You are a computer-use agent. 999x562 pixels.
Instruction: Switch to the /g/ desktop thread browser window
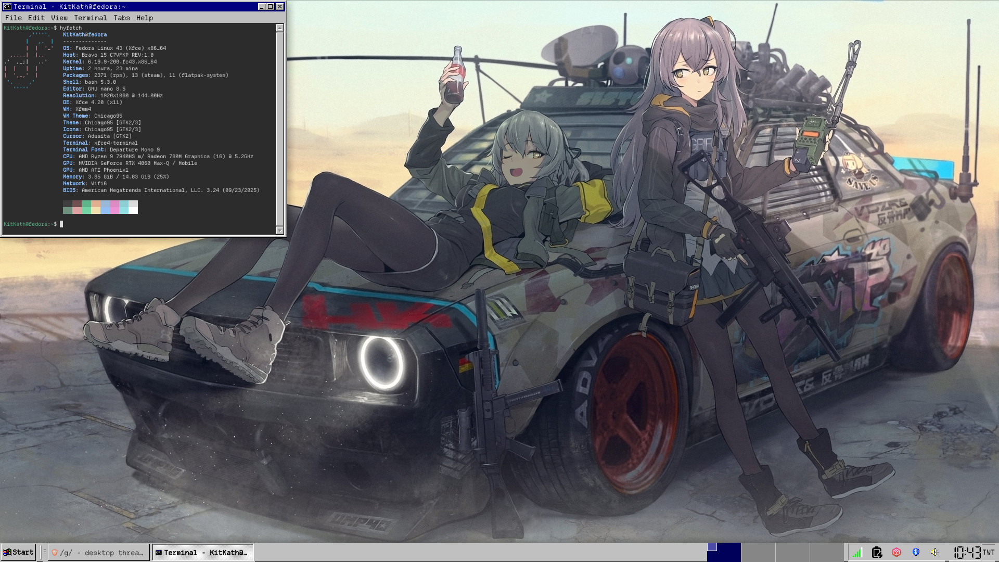(x=98, y=553)
